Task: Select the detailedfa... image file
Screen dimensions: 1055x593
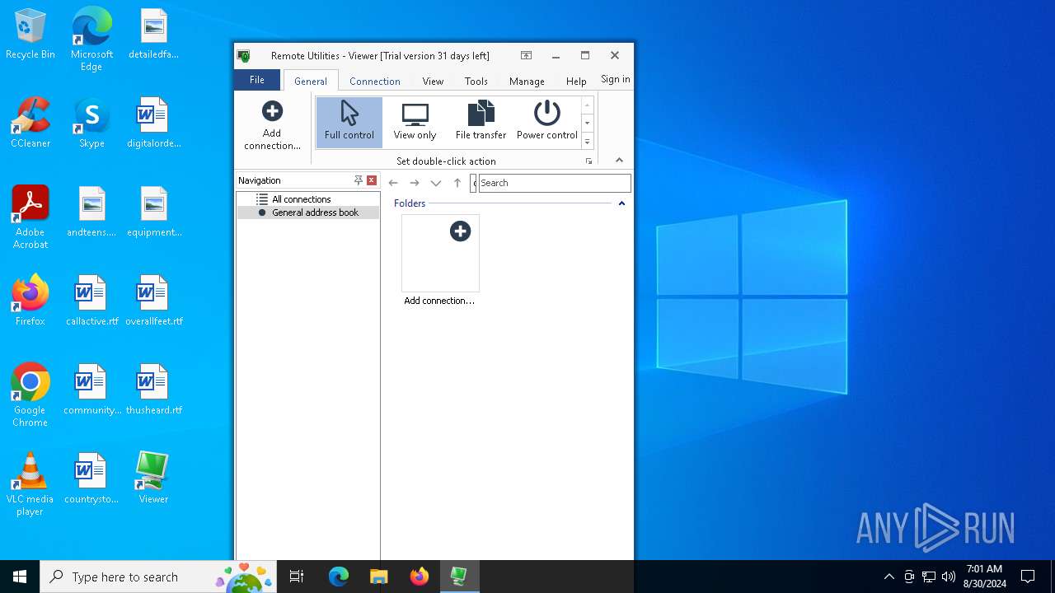Action: (153, 34)
